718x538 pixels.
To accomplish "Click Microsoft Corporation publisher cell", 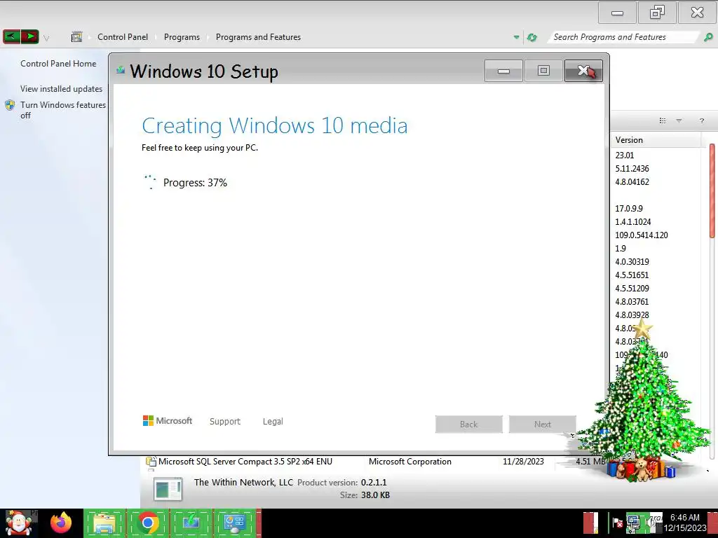I will [409, 462].
